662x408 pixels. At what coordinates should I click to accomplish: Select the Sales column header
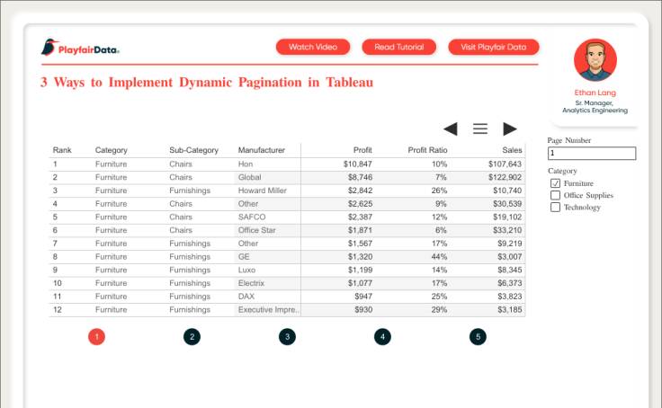(x=512, y=150)
